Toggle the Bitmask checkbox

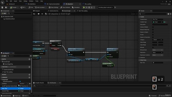click(x=153, y=47)
